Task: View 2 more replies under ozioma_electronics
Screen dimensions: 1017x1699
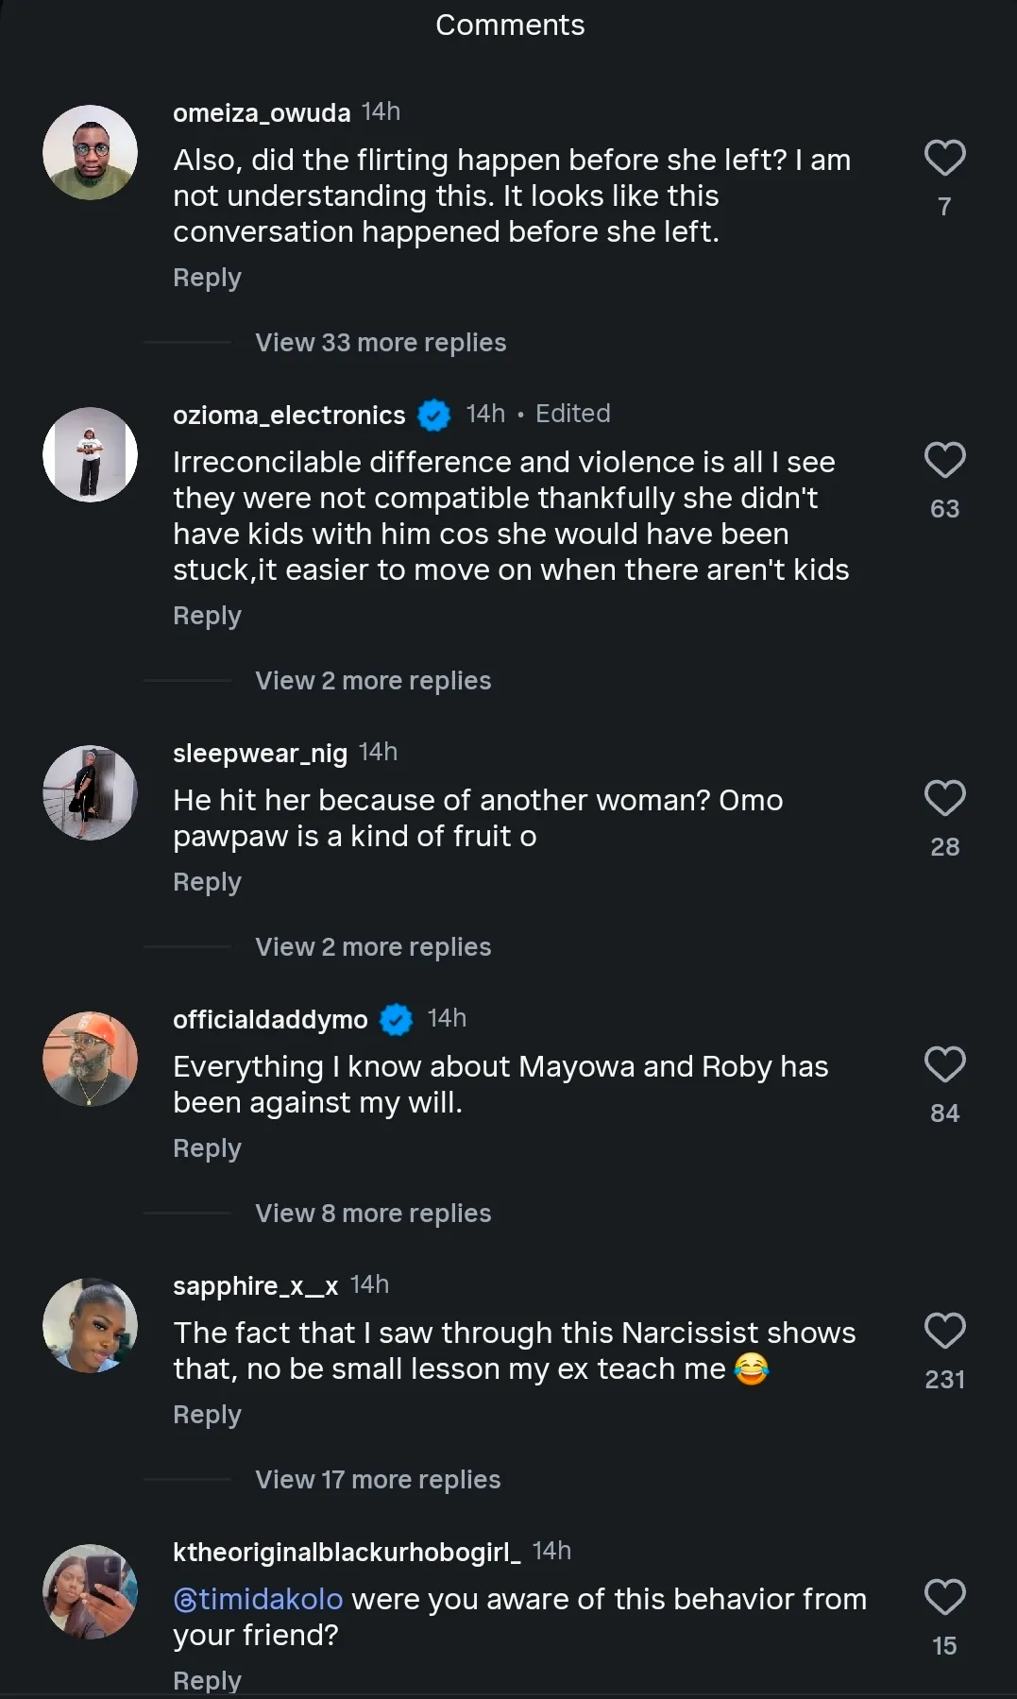Action: click(373, 681)
